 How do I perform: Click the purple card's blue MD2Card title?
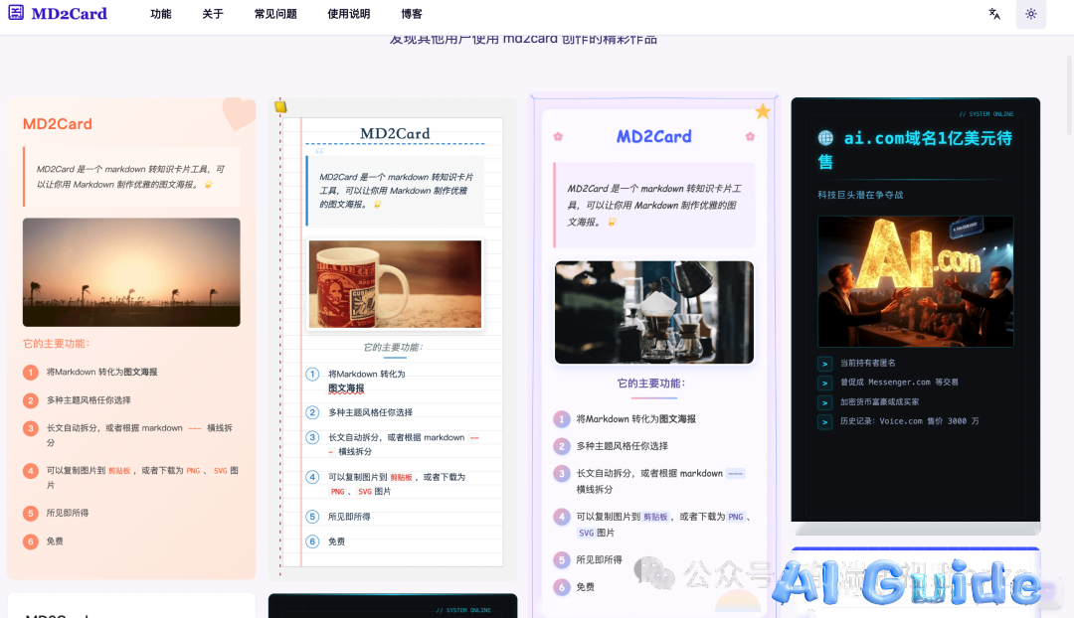coord(654,137)
